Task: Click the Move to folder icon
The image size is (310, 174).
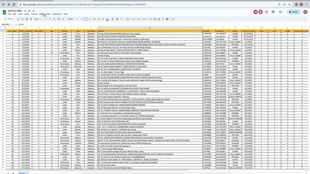Action: click(29, 11)
